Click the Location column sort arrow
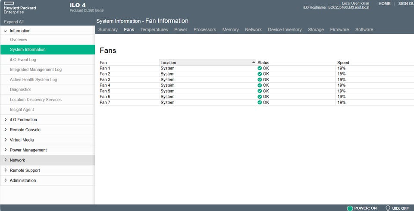Screen dimensions: 414x211 [254, 62]
